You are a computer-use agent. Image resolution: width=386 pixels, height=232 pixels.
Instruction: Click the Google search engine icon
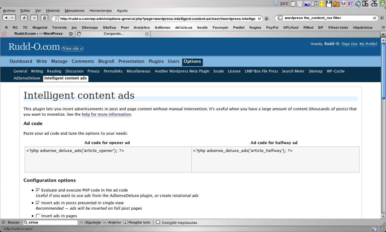click(280, 18)
